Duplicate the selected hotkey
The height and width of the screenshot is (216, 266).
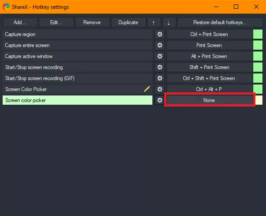(x=128, y=22)
